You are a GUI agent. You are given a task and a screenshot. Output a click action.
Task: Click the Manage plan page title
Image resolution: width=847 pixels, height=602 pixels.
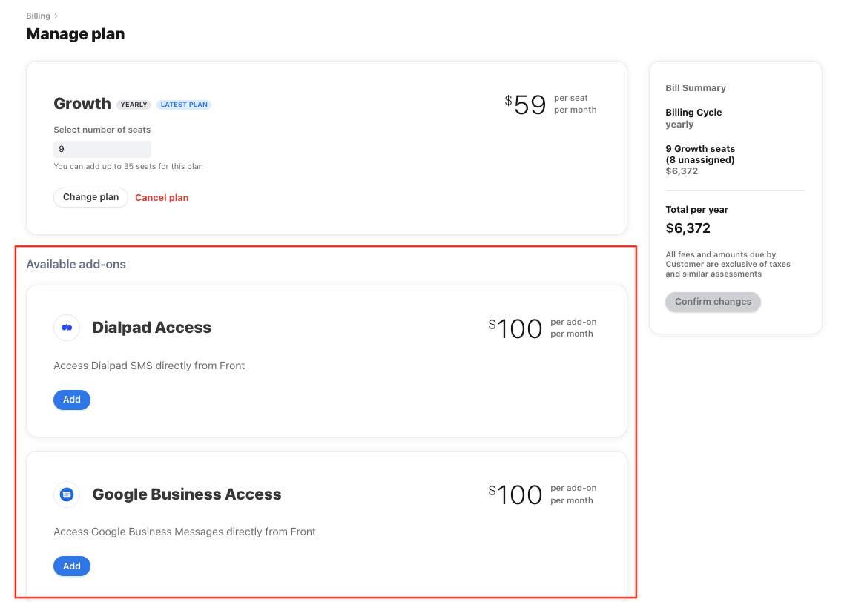coord(75,33)
